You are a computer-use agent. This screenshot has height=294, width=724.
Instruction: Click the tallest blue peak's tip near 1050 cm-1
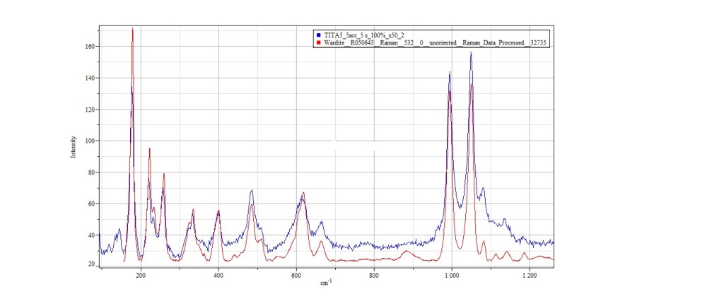click(x=471, y=53)
